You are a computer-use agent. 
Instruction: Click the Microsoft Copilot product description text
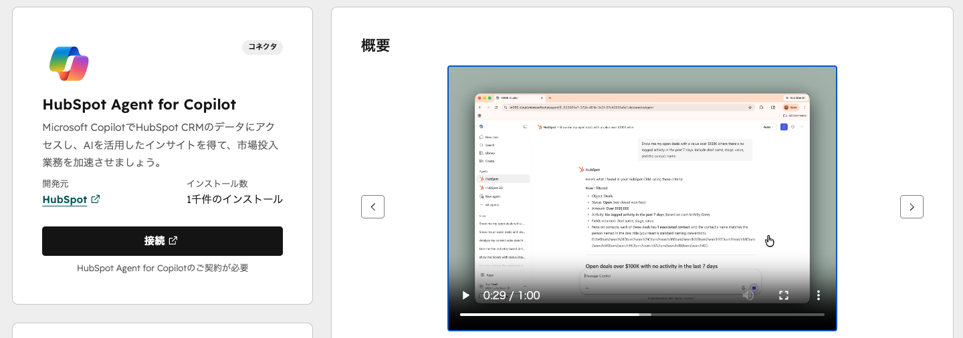tap(160, 145)
